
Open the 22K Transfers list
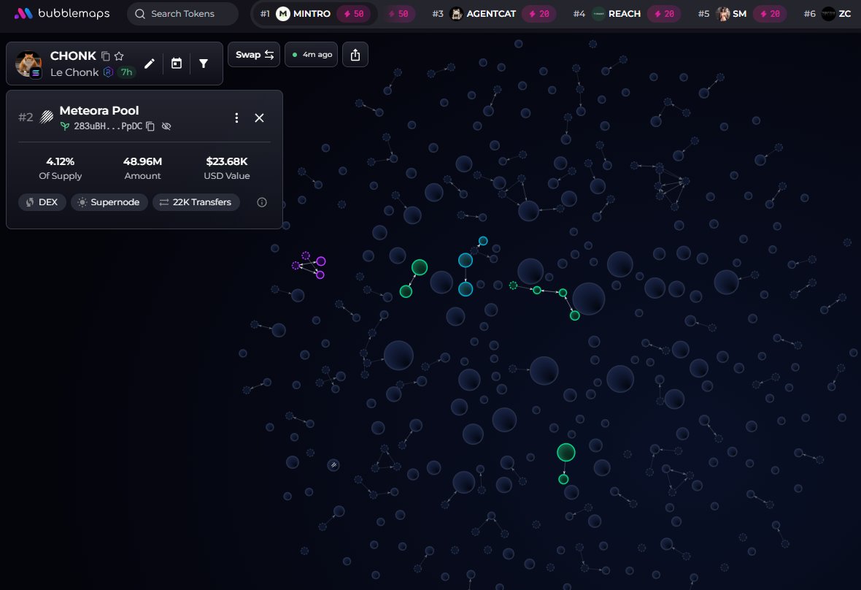click(x=196, y=202)
